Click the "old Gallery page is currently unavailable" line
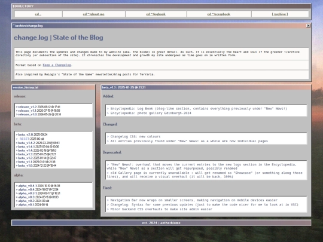This screenshot has height=242, width=323. 205,174
